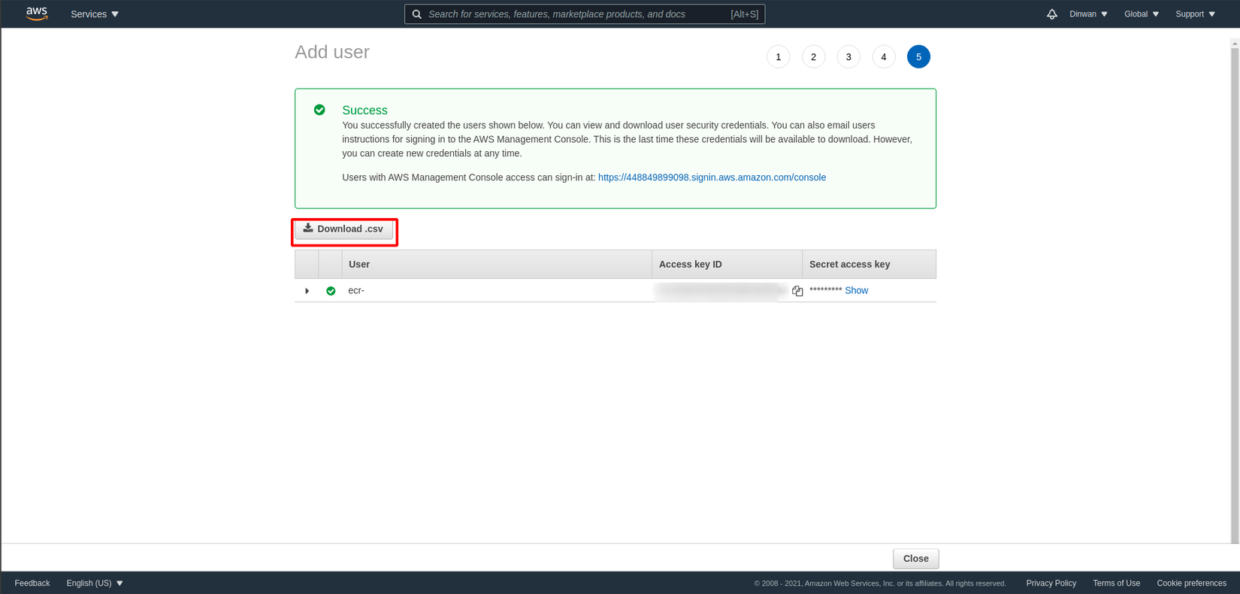Open the Dinwan account dropdown
1240x594 pixels.
pyautogui.click(x=1088, y=14)
